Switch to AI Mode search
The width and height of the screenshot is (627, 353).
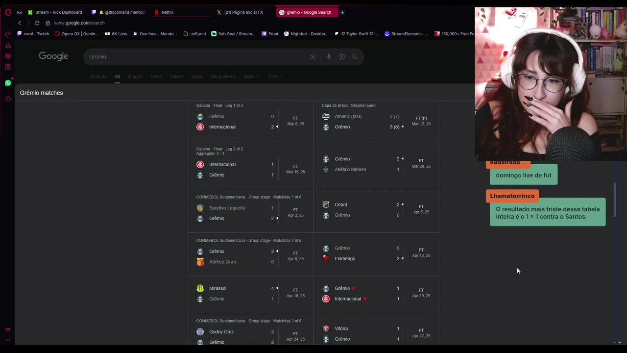click(98, 76)
